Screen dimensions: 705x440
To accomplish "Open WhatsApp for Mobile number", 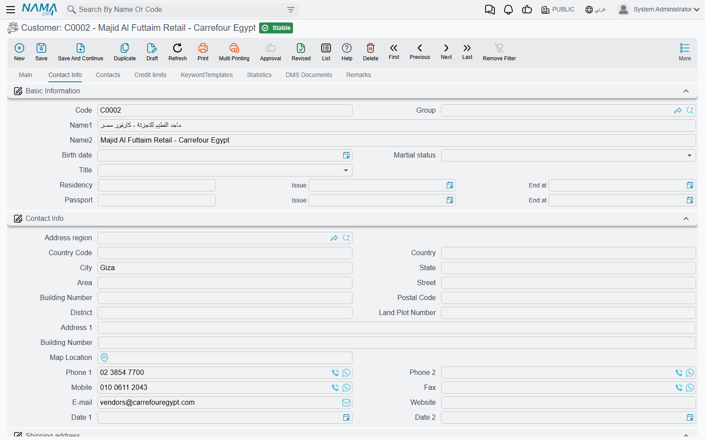I will point(346,388).
